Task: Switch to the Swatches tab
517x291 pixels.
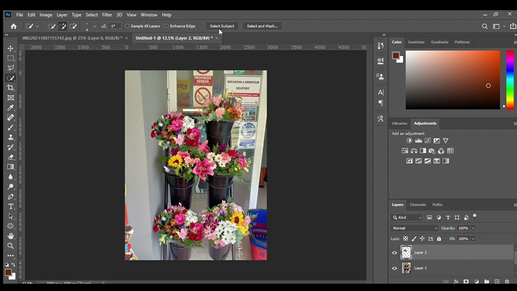Action: pyautogui.click(x=416, y=42)
